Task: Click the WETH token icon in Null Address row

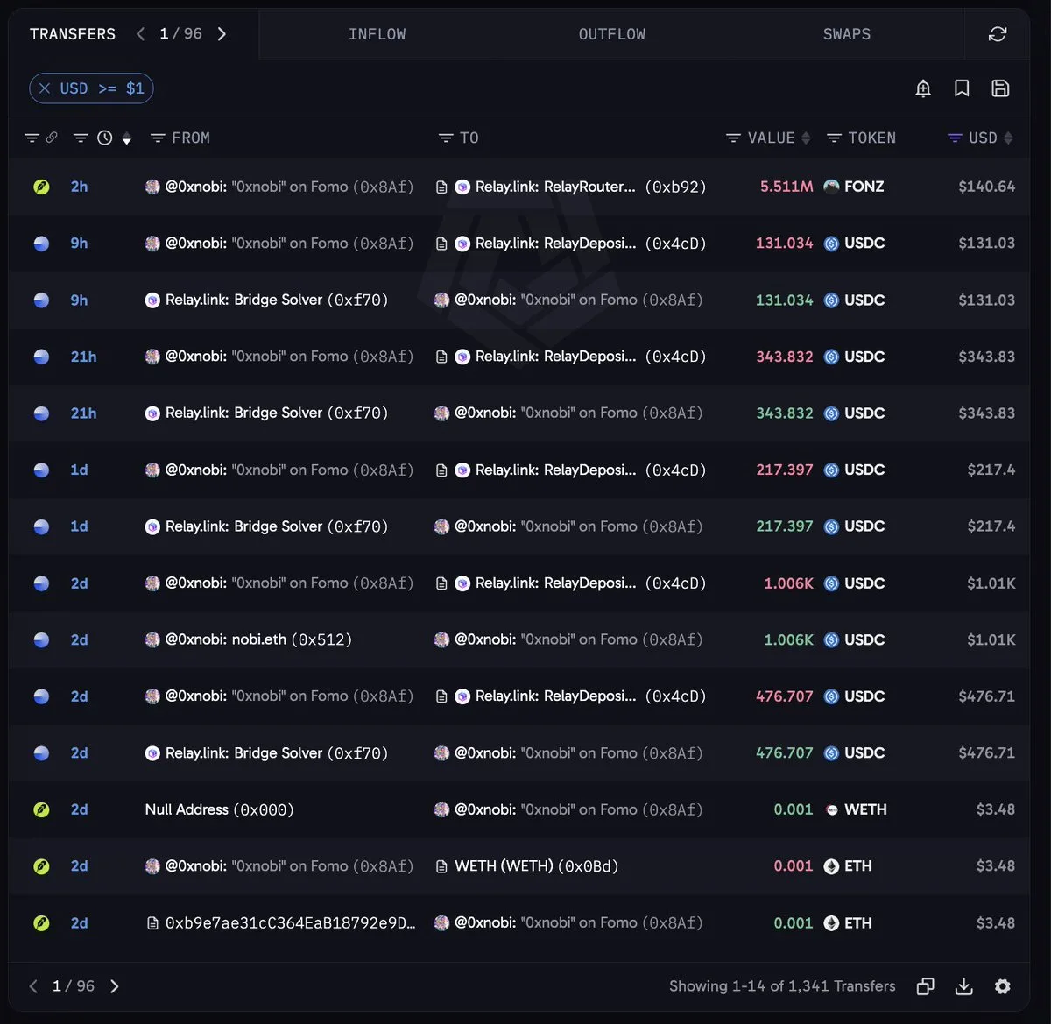Action: coord(831,809)
